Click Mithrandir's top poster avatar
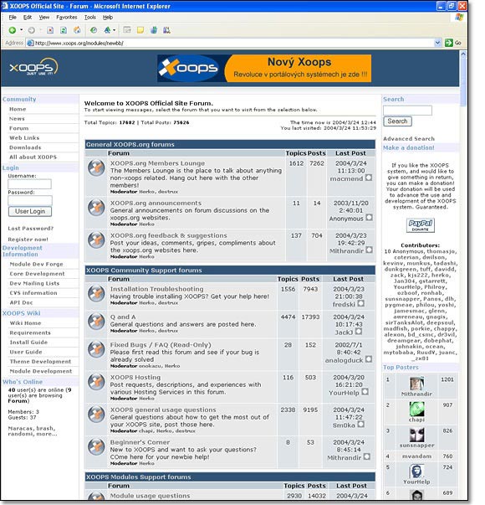Image resolution: width=485 pixels, height=505 pixels. click(416, 383)
